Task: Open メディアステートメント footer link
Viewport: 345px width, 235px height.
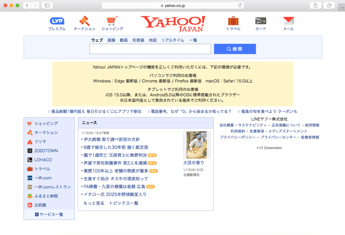Action: [x=288, y=131]
